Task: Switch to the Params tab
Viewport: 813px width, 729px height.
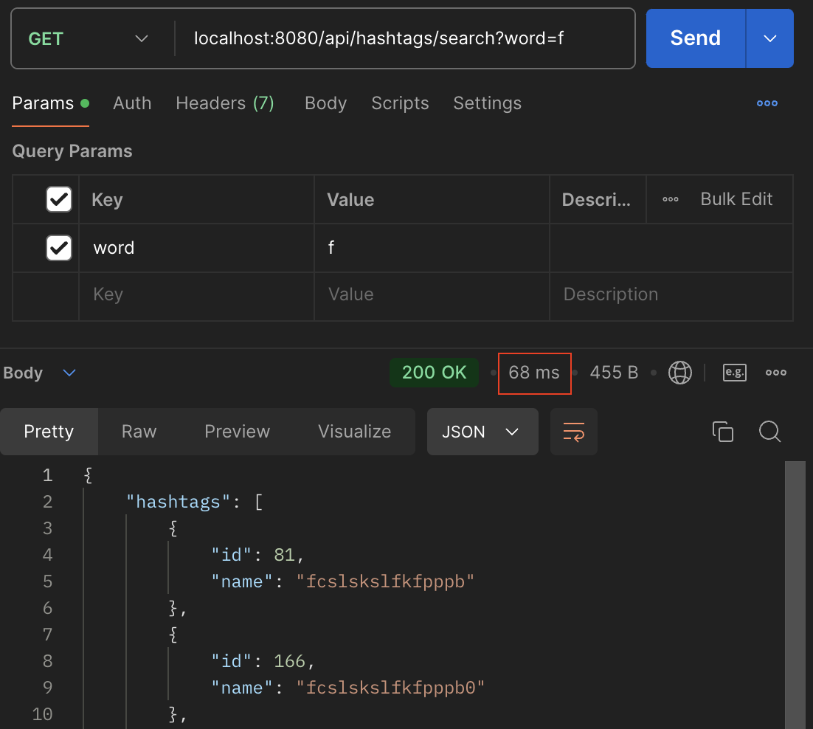Action: [50, 103]
